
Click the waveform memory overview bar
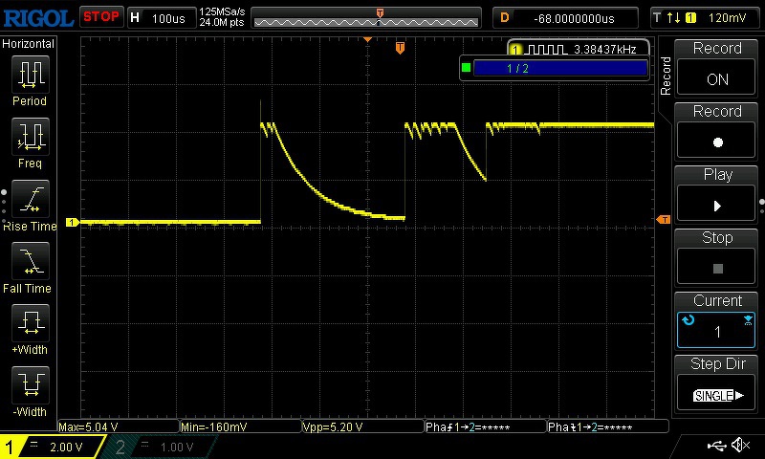point(366,18)
